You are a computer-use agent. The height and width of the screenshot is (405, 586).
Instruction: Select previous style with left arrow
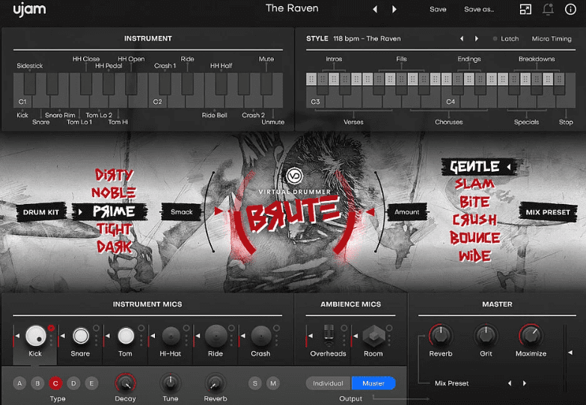pos(461,39)
